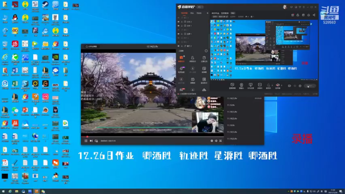Viewport: 345px width, 194px height.
Task: Open PowerPoint desktop shortcut
Action: pyautogui.click(x=25, y=111)
